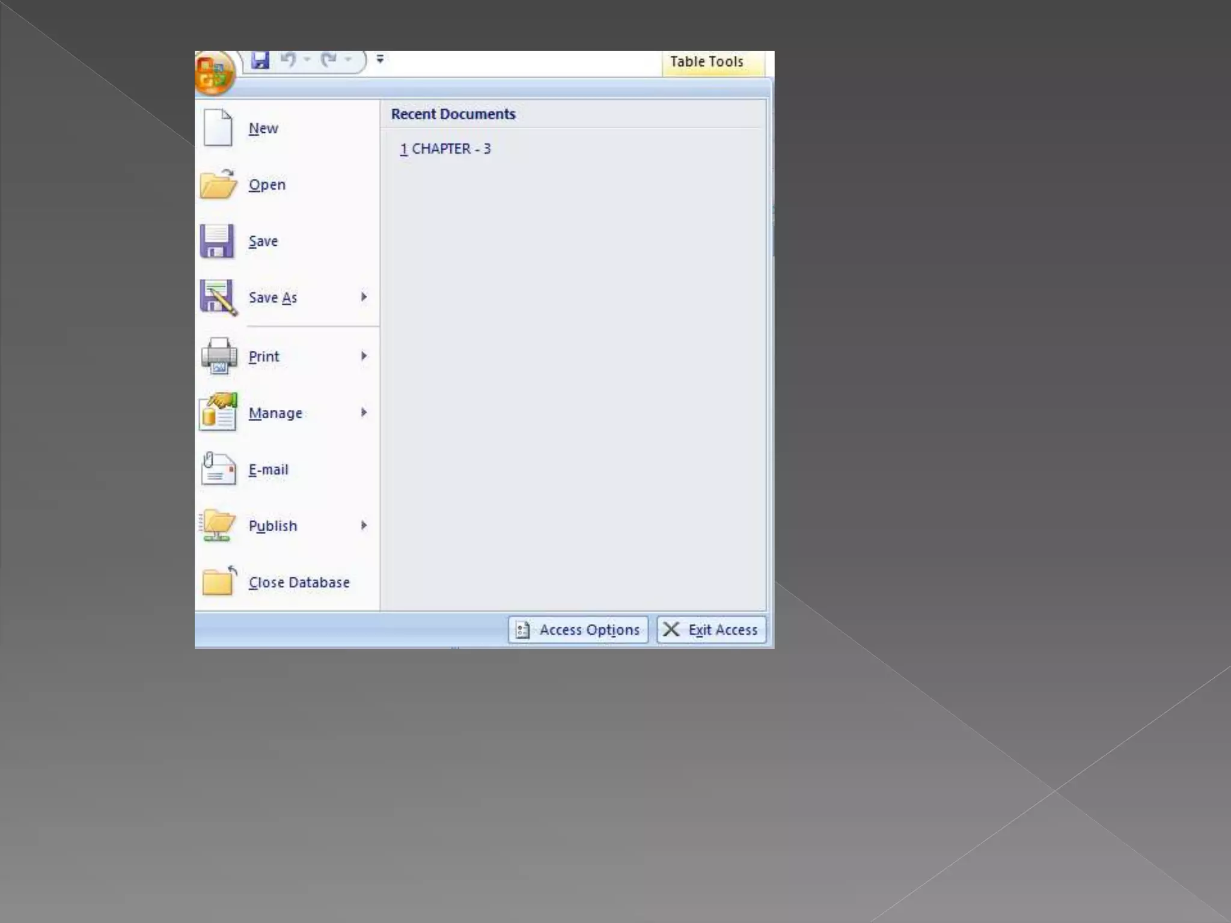Expand the Manage submenu arrow

pyautogui.click(x=364, y=412)
